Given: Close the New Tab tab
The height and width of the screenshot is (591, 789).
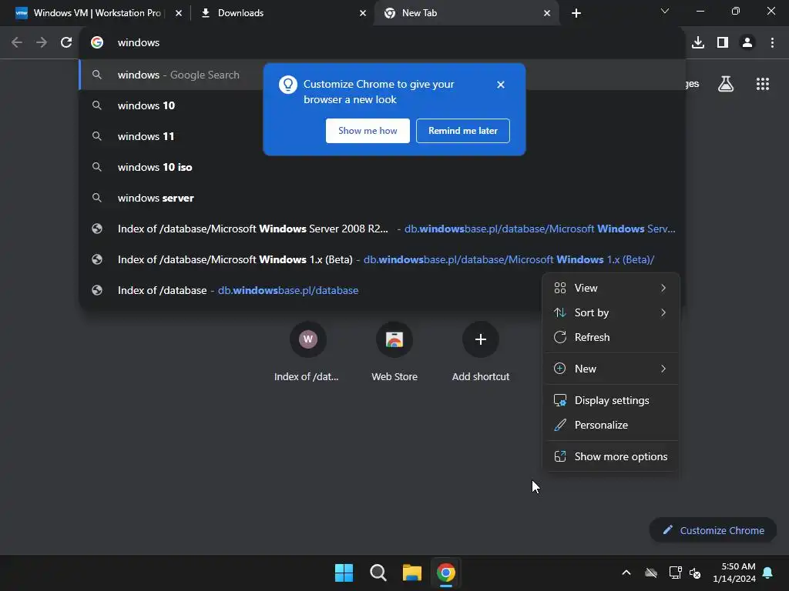Looking at the screenshot, I should pyautogui.click(x=547, y=13).
